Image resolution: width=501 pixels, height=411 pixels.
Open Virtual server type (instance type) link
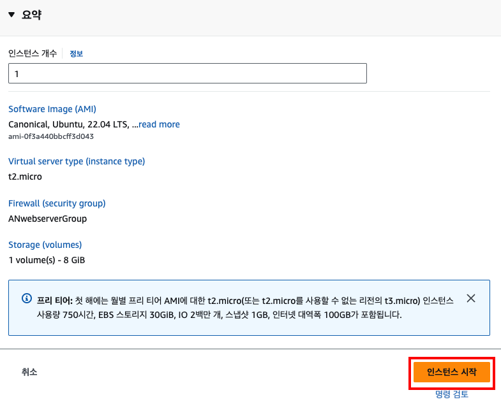click(x=77, y=161)
